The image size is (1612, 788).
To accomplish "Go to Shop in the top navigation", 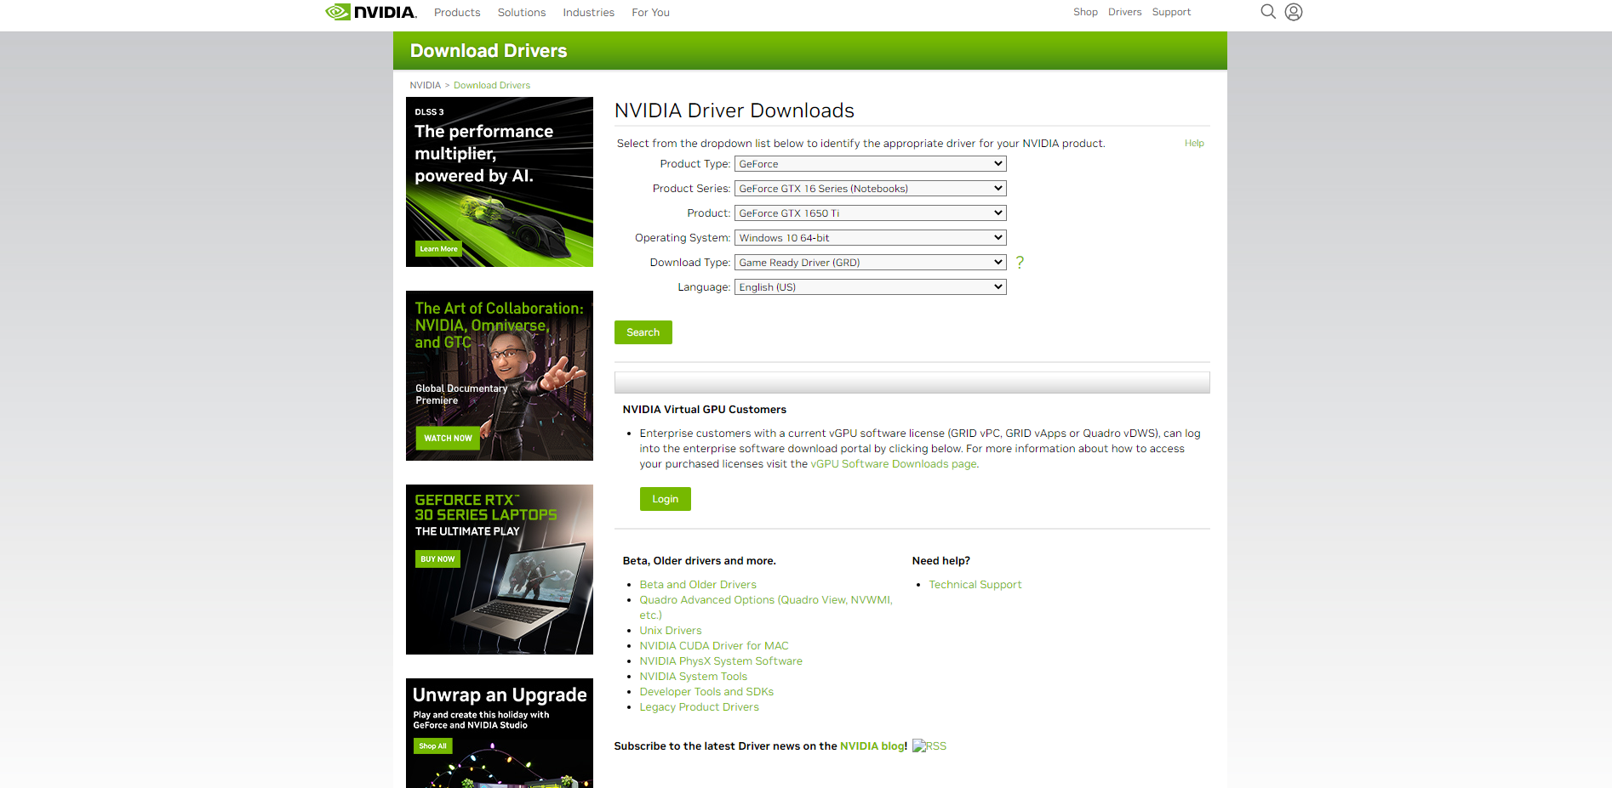I will tap(1085, 12).
